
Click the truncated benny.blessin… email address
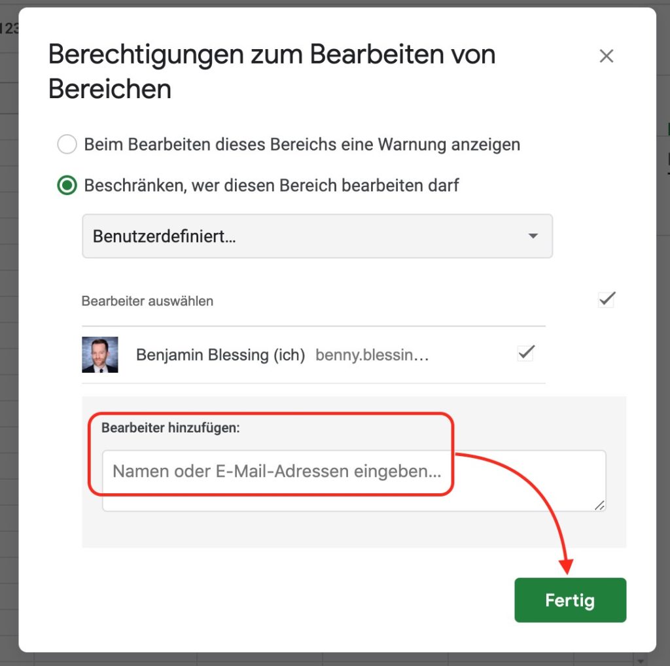(x=372, y=355)
